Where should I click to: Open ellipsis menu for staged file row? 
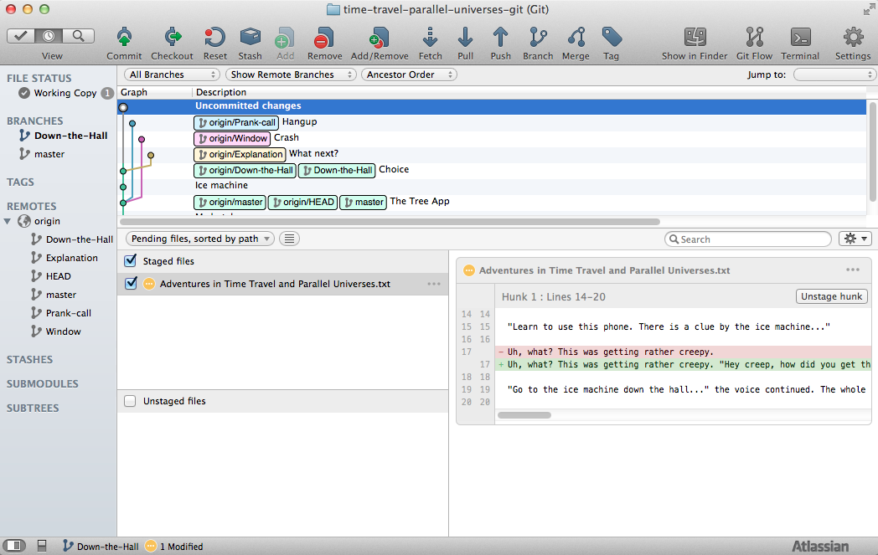[x=434, y=284]
